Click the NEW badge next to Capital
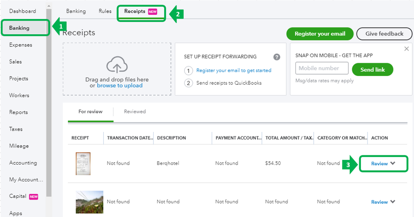Viewport: 414px width, 217px height. click(34, 197)
